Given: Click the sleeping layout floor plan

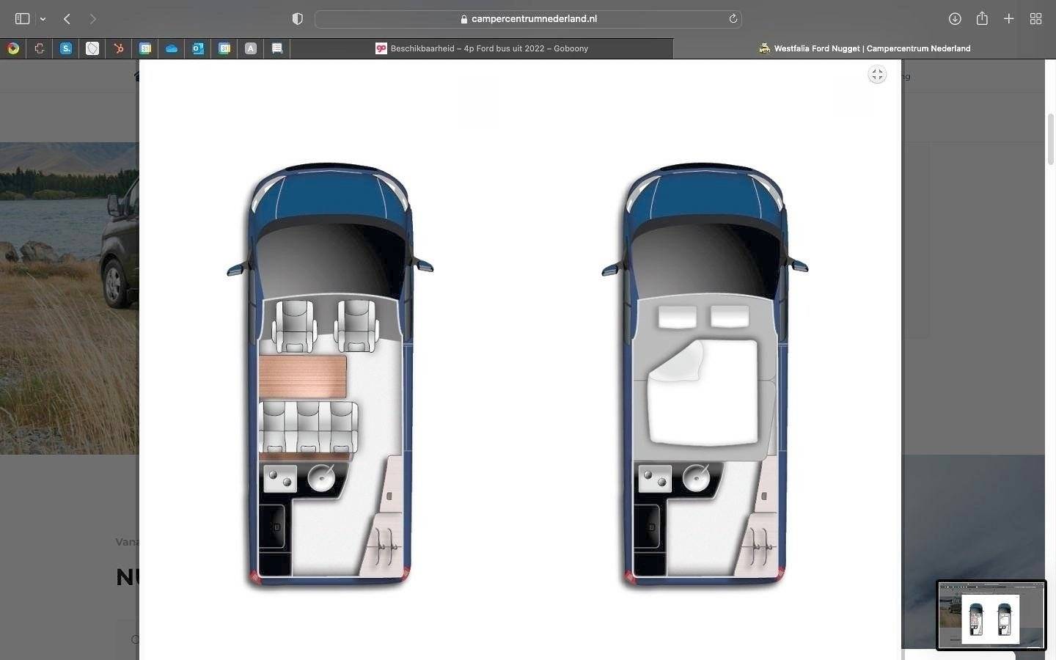Looking at the screenshot, I should pyautogui.click(x=705, y=376).
